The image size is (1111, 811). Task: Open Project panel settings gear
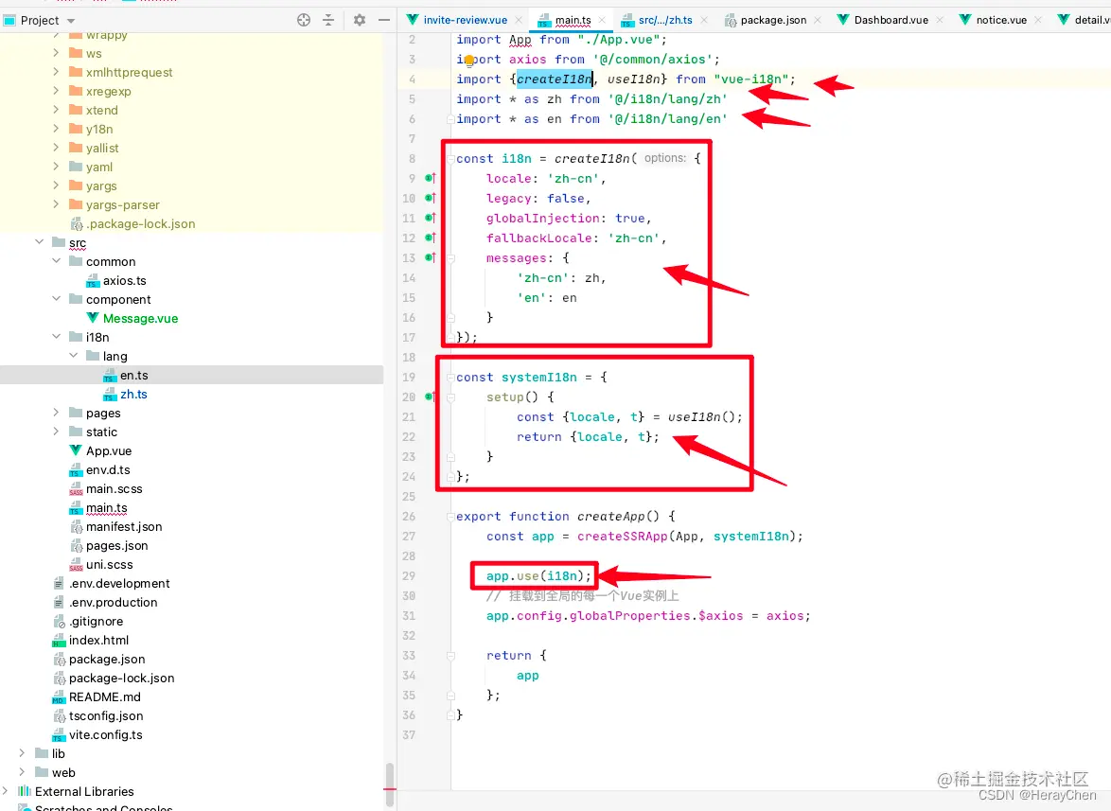(x=360, y=20)
